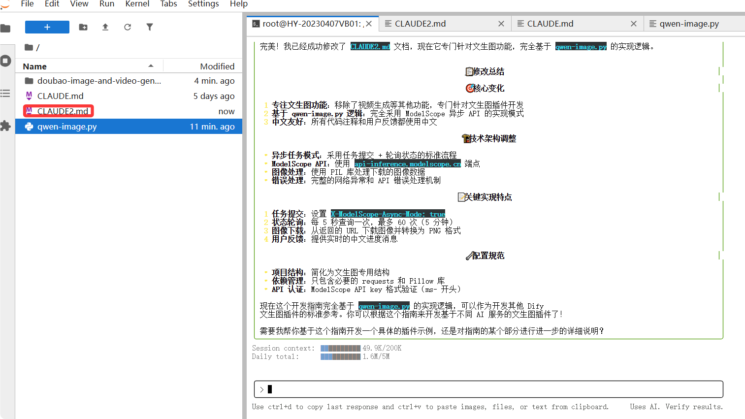
Task: Upload files to the current directory
Action: pyautogui.click(x=105, y=28)
